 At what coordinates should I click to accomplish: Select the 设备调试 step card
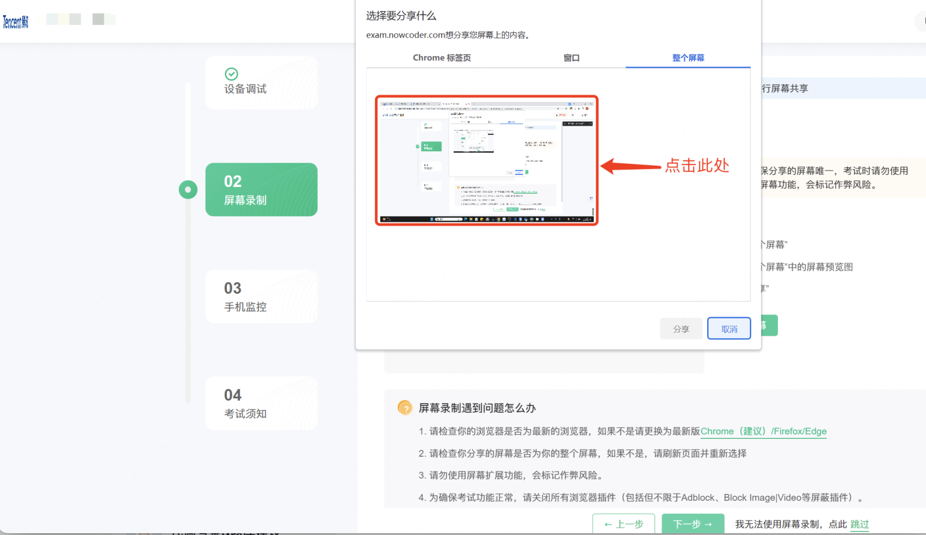click(x=262, y=83)
